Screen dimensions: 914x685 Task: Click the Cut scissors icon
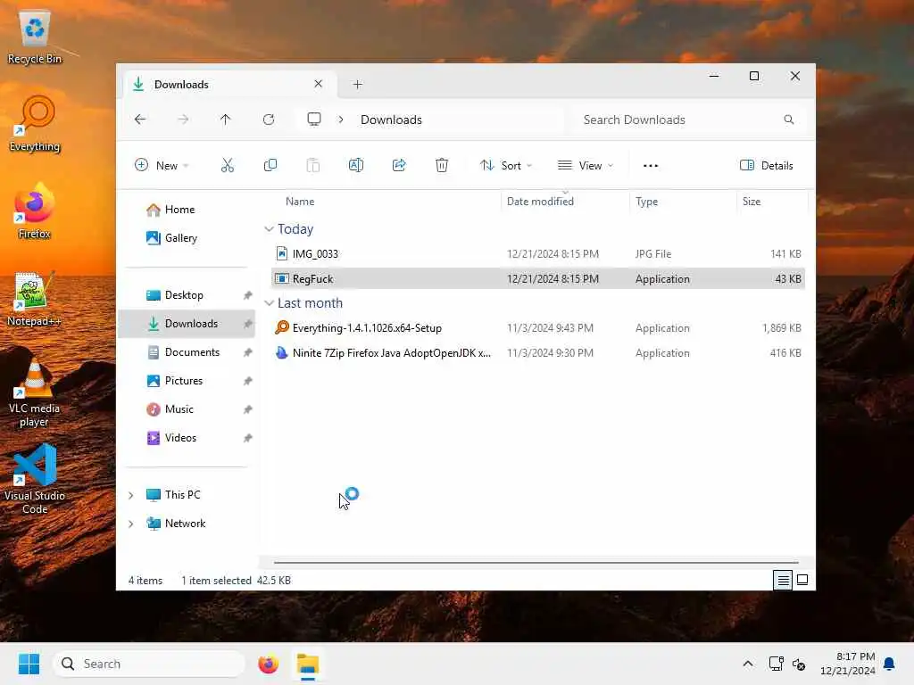[x=228, y=165]
